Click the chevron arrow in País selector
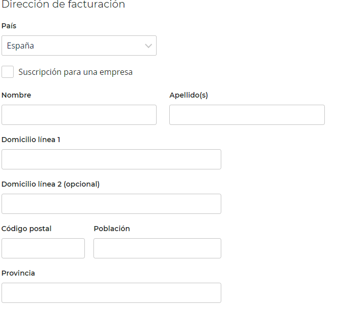Image resolution: width=341 pixels, height=309 pixels. pos(149,46)
